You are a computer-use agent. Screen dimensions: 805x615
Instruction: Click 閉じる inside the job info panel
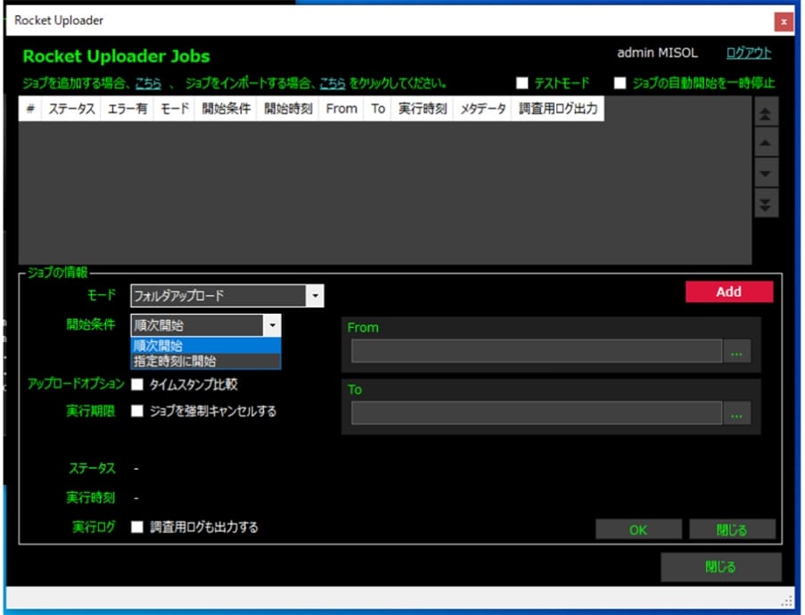pos(732,529)
